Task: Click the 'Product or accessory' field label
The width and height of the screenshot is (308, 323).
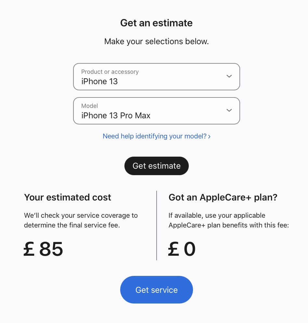Action: pos(110,72)
